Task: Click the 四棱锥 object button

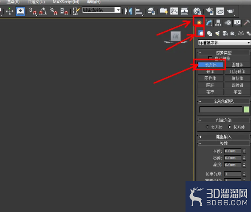Action: coord(237,85)
